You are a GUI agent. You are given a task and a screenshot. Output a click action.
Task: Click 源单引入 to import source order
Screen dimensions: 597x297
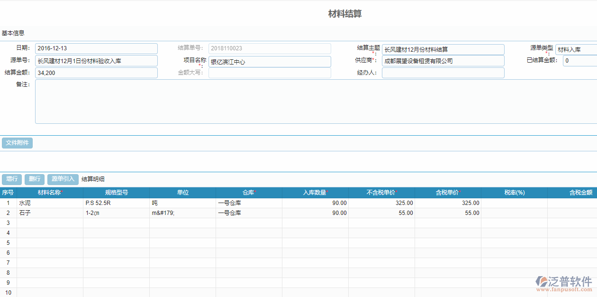point(63,179)
